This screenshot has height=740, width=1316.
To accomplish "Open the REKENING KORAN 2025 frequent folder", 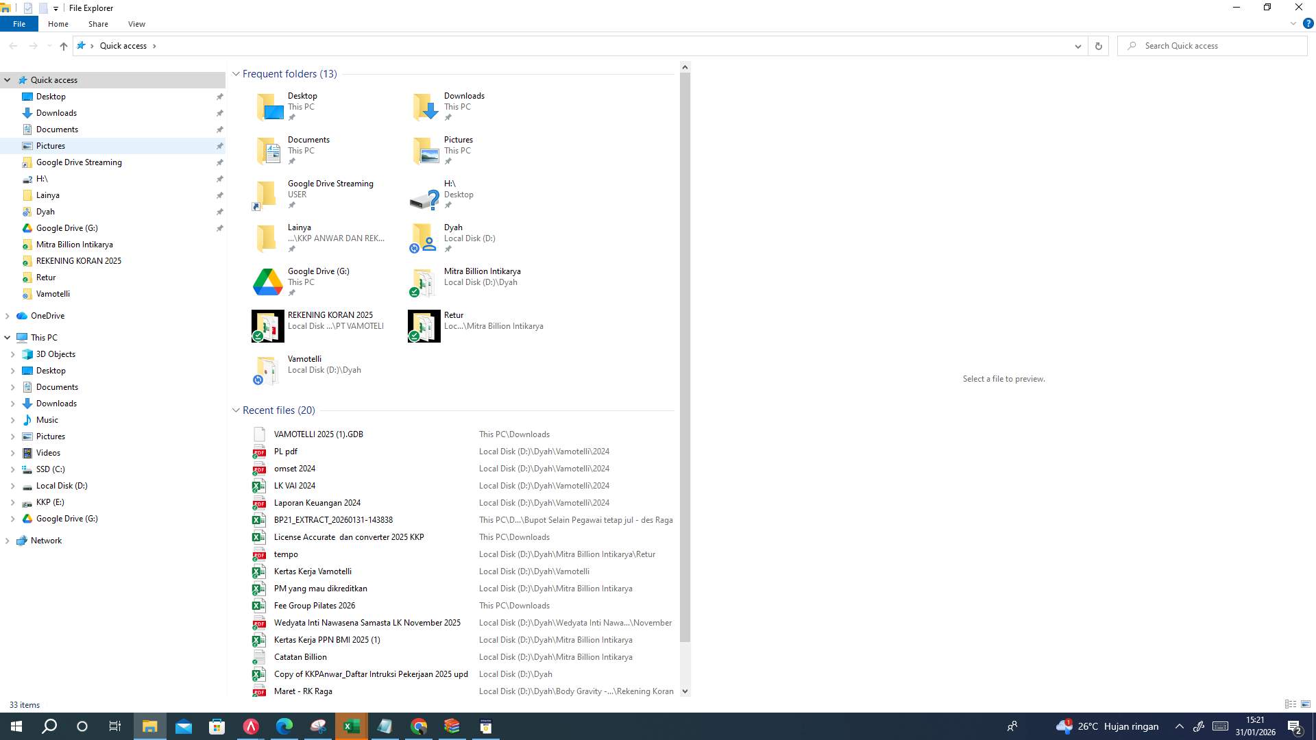I will point(330,315).
